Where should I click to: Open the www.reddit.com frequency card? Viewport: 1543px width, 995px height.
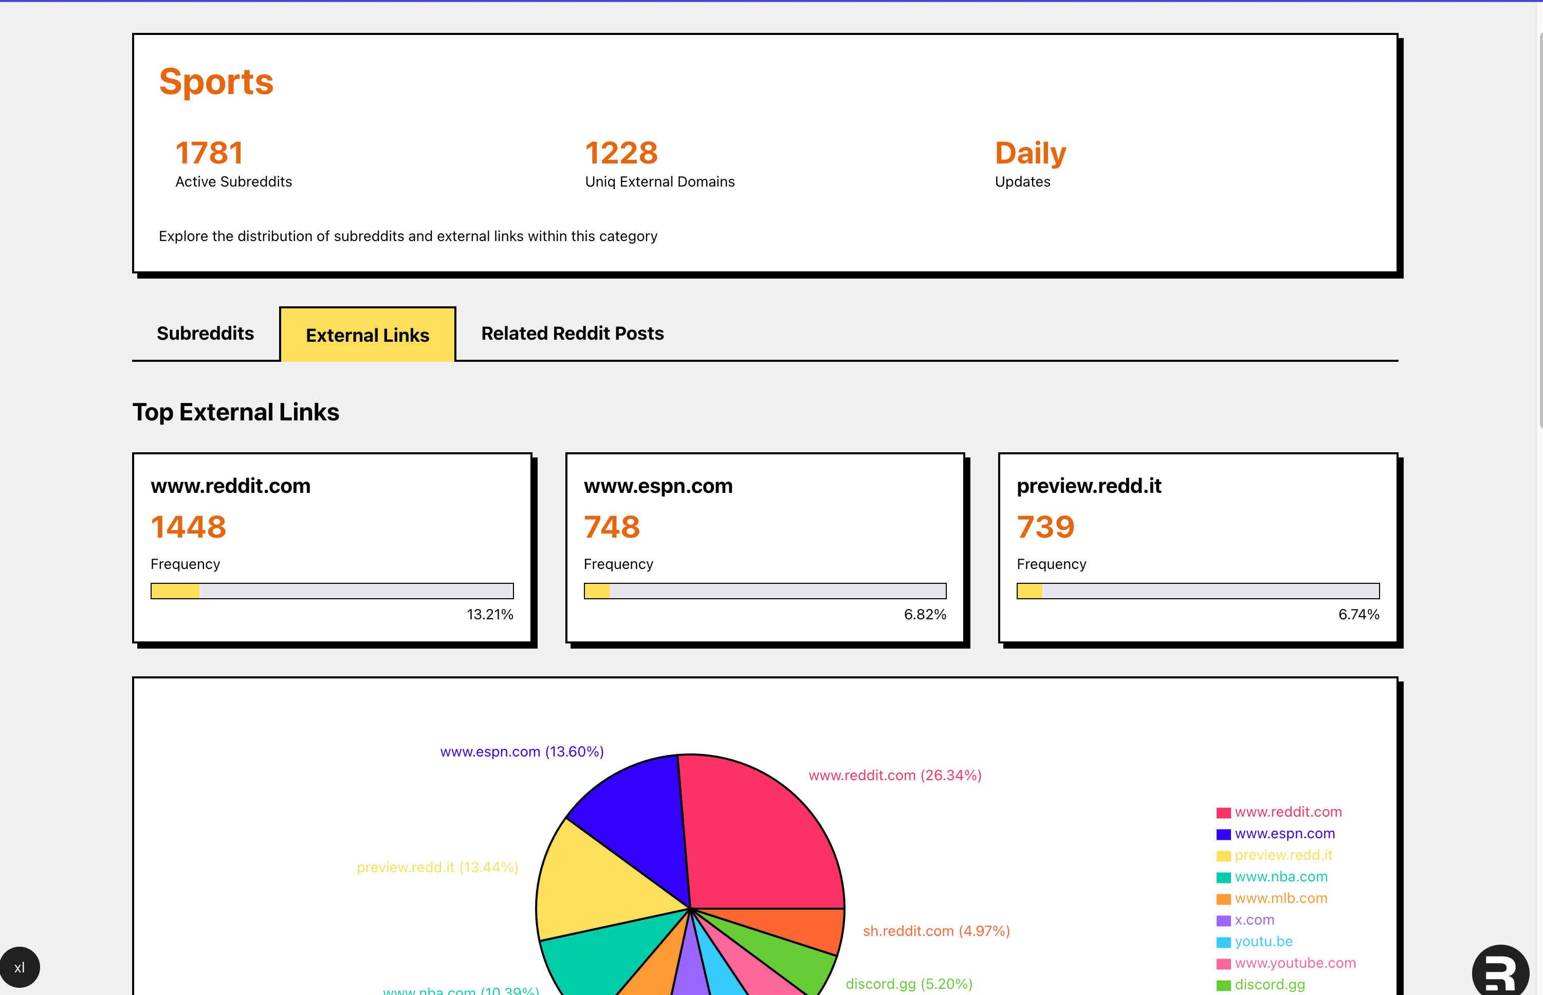point(332,548)
